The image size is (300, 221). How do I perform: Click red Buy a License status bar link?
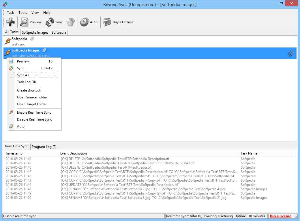tap(280, 216)
